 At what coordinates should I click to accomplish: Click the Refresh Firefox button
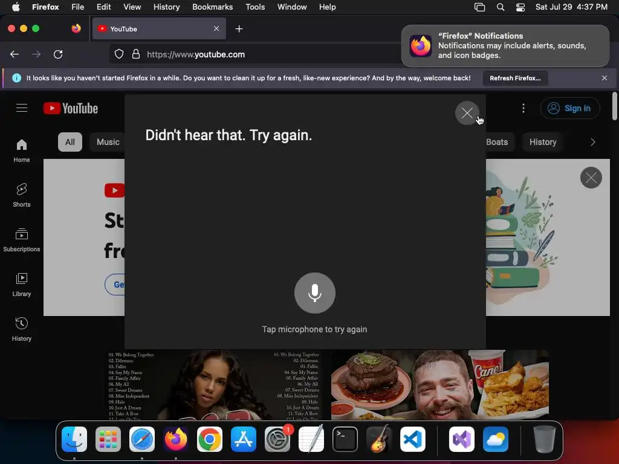click(x=515, y=78)
